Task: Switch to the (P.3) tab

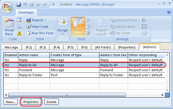Action: pyautogui.click(x=43, y=47)
